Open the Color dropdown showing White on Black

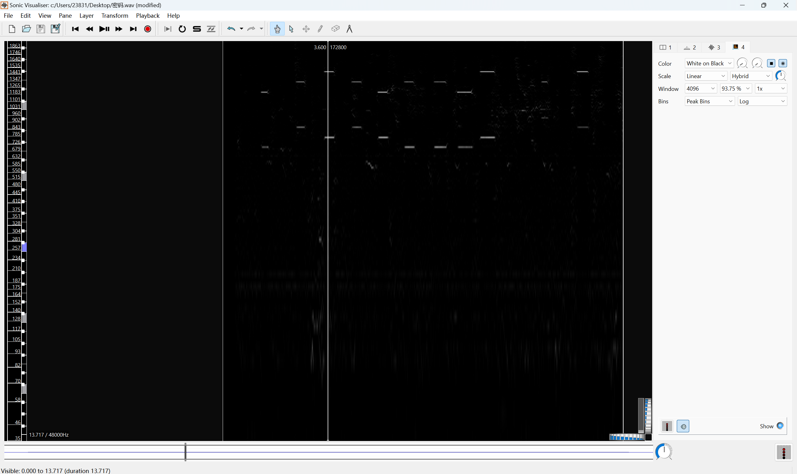709,63
